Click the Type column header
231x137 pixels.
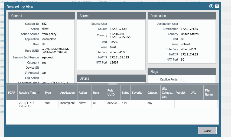tap(48, 93)
